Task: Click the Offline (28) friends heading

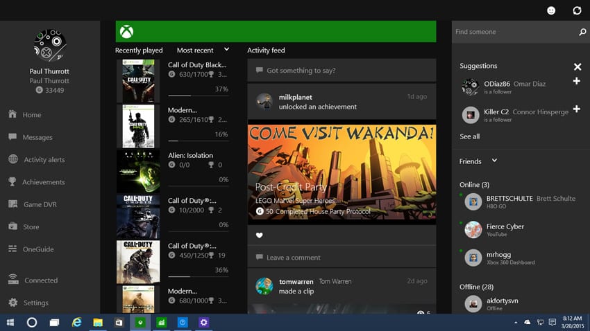Action: (x=476, y=287)
